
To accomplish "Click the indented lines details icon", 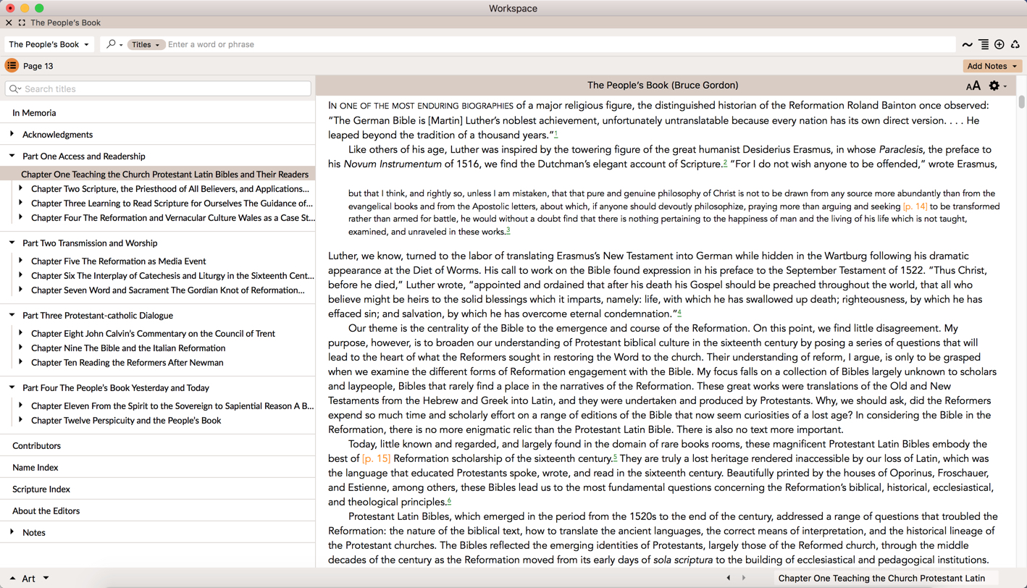I will tap(984, 45).
